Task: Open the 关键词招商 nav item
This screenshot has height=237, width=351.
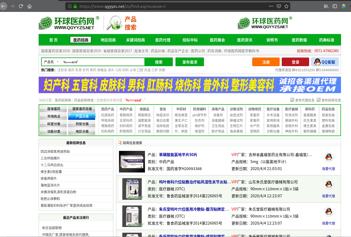Action: pyautogui.click(x=135, y=40)
